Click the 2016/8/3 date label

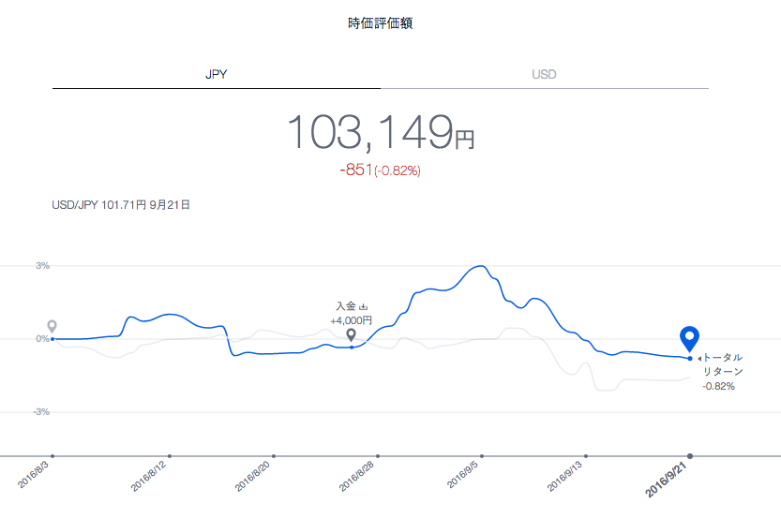[x=34, y=475]
